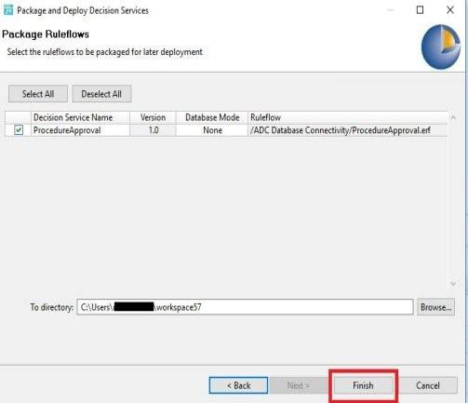Click the Deselect All button
Viewport: 468px width, 403px height.
(101, 94)
